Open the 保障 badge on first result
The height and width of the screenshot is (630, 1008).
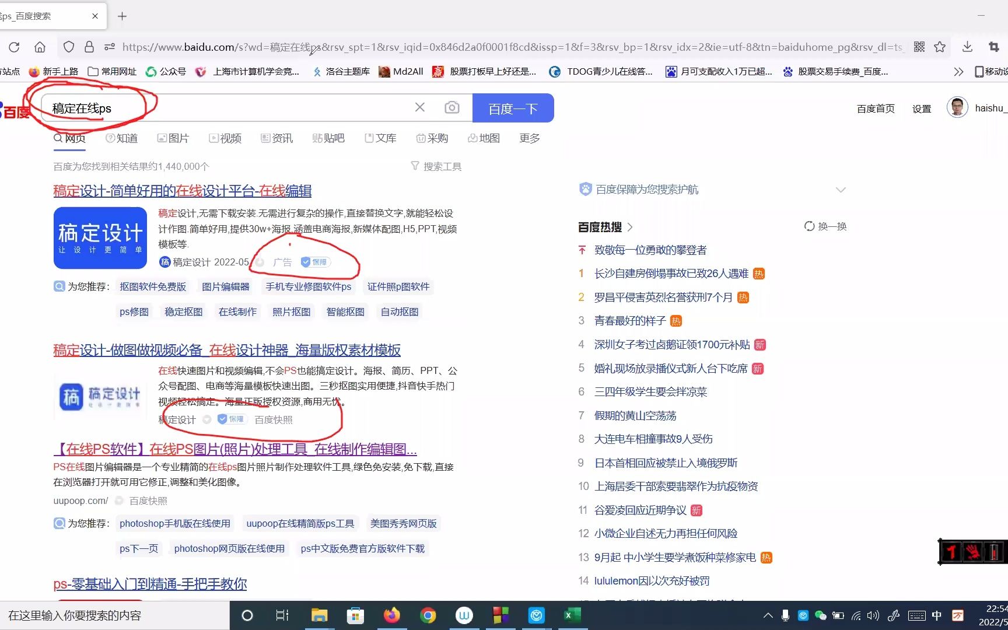(316, 262)
